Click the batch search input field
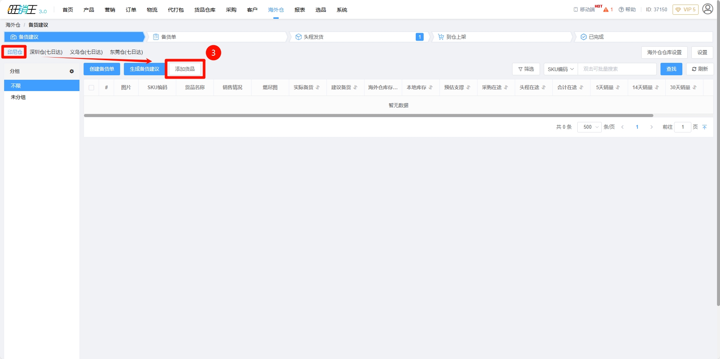The height and width of the screenshot is (359, 720). click(617, 69)
